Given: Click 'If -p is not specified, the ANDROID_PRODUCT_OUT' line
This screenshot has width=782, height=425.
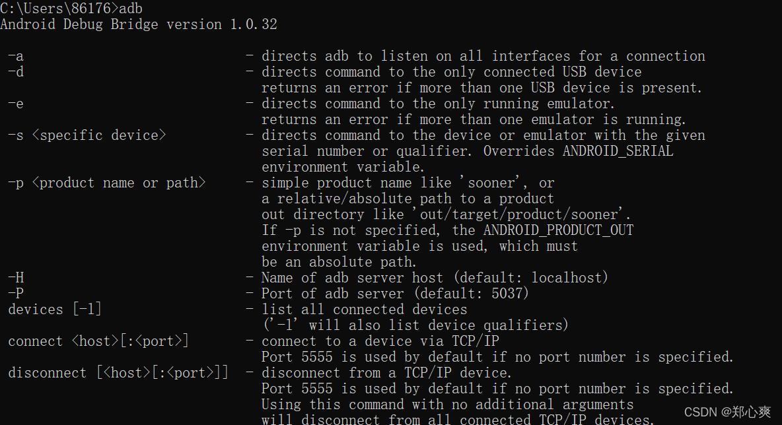Looking at the screenshot, I should [447, 231].
